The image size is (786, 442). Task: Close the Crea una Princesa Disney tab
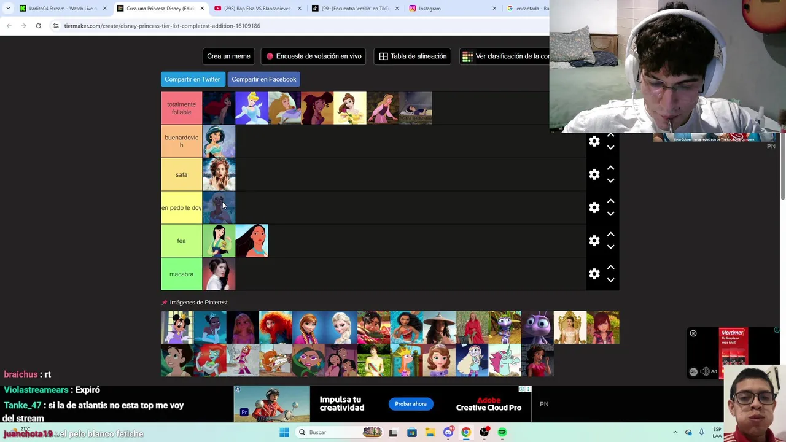point(202,9)
